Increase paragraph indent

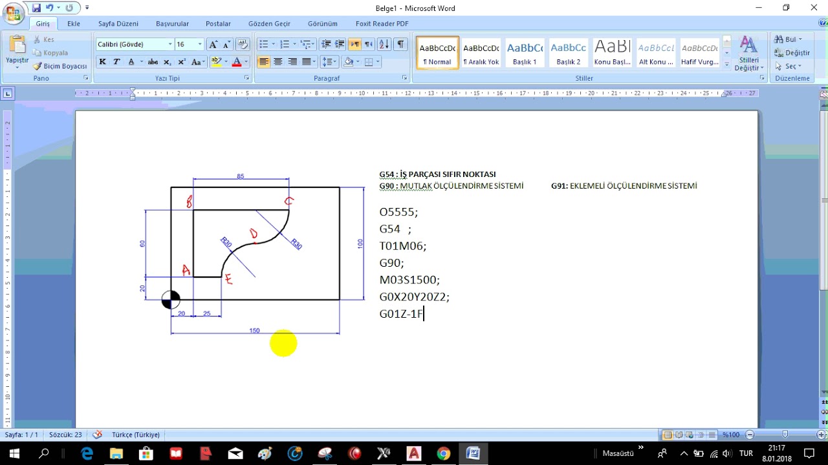tap(340, 45)
